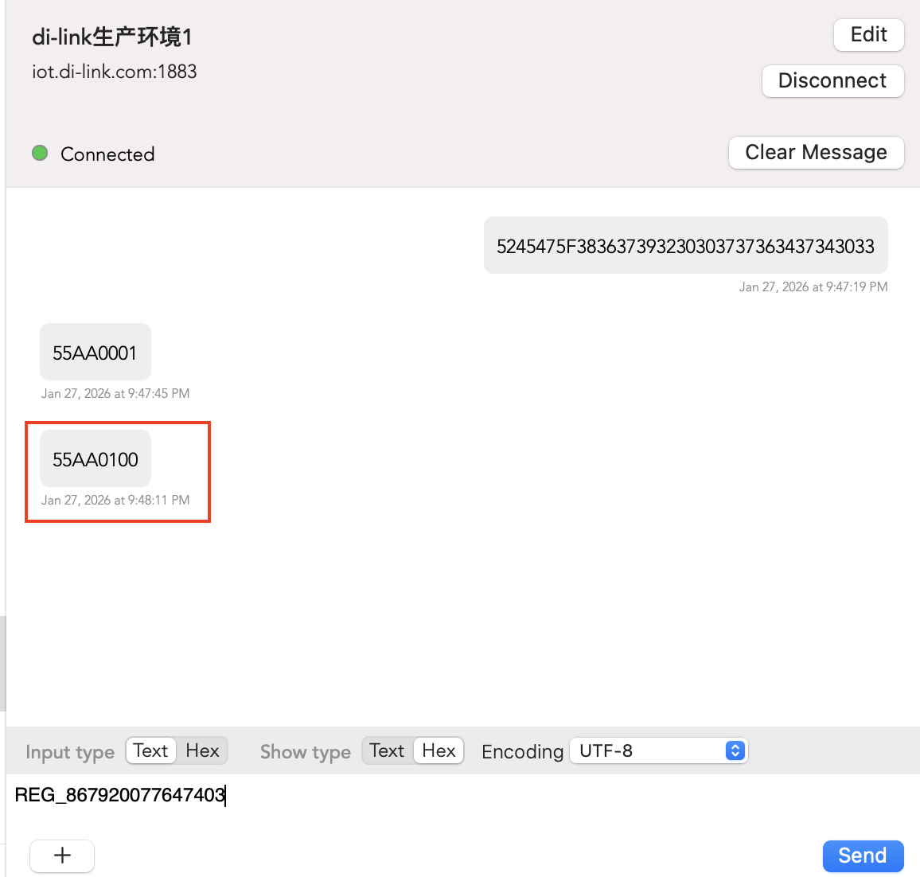Click the 9:47:45 PM timestamp
The width and height of the screenshot is (920, 877).
click(x=115, y=393)
